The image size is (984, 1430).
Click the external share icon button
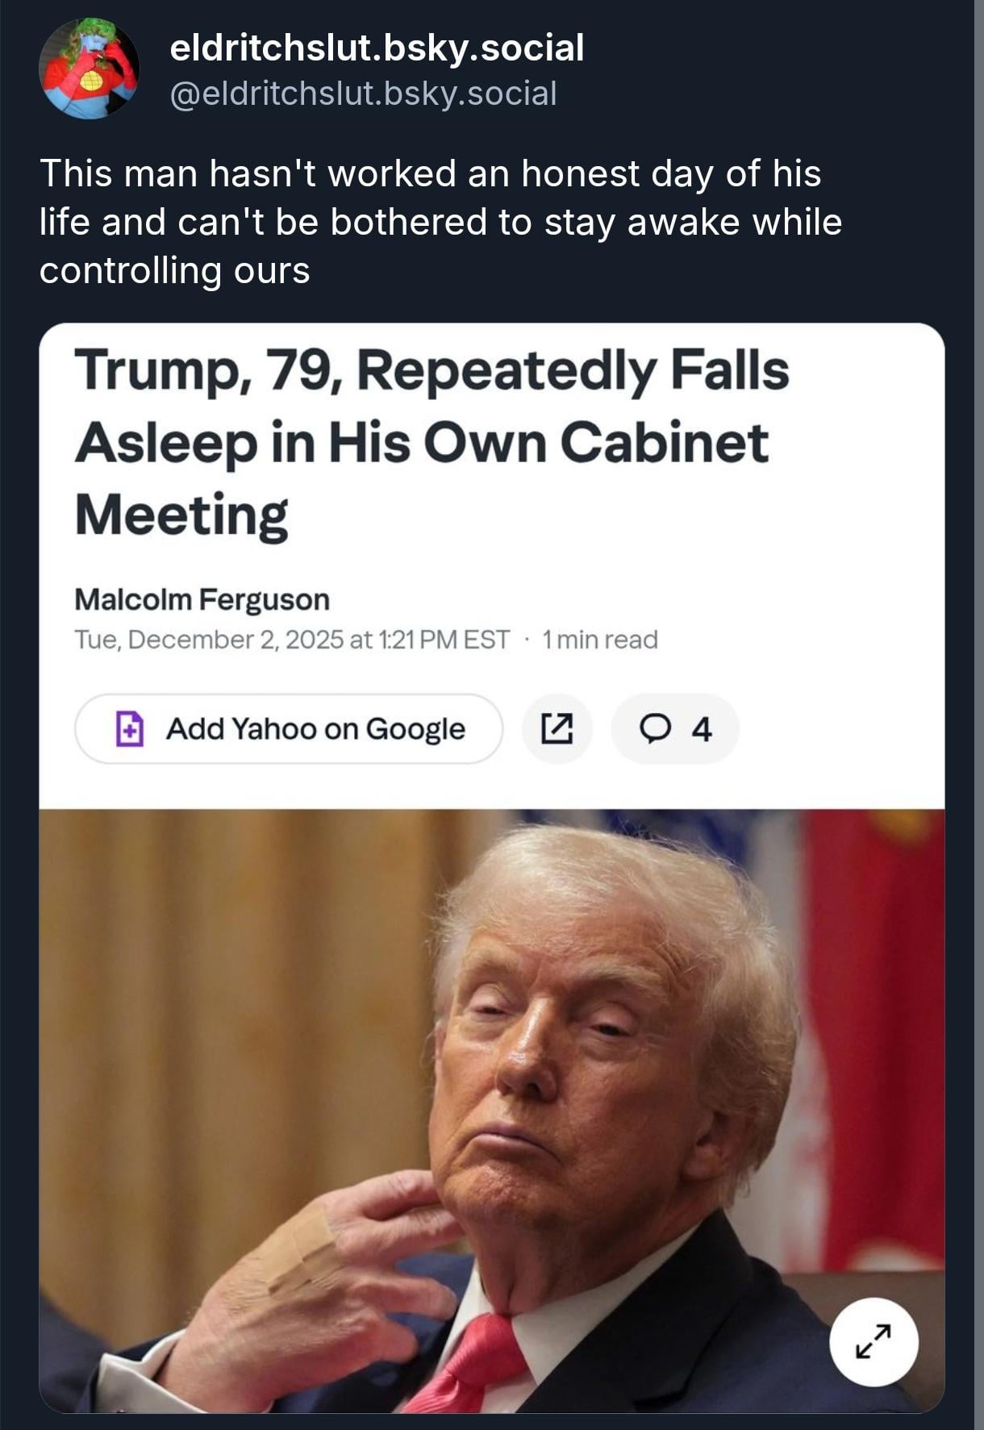[557, 728]
